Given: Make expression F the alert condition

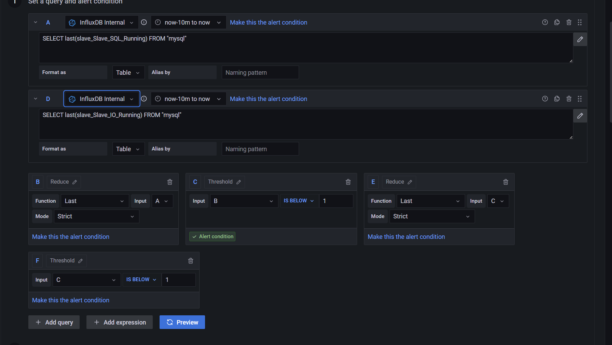Looking at the screenshot, I should (71, 300).
